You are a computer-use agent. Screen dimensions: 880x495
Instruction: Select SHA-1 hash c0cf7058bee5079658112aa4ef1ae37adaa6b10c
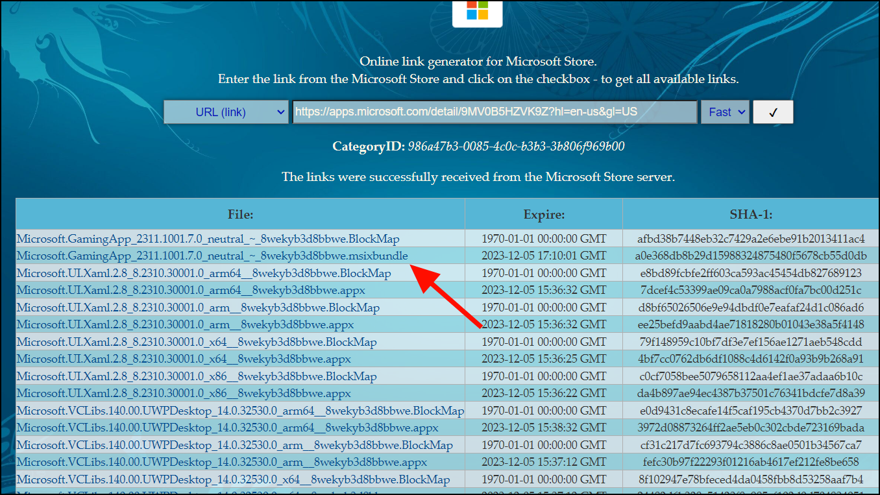click(x=751, y=376)
